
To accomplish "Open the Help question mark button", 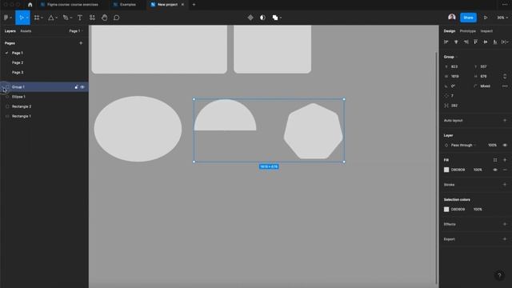I will (x=499, y=275).
